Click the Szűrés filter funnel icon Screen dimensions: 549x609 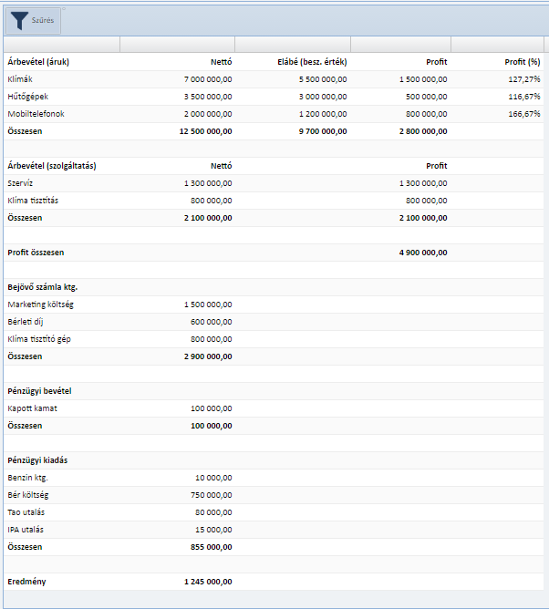click(x=20, y=20)
